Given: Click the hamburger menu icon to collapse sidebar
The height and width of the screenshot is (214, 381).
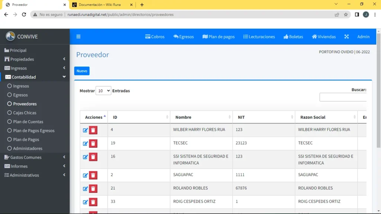Looking at the screenshot, I should [78, 37].
